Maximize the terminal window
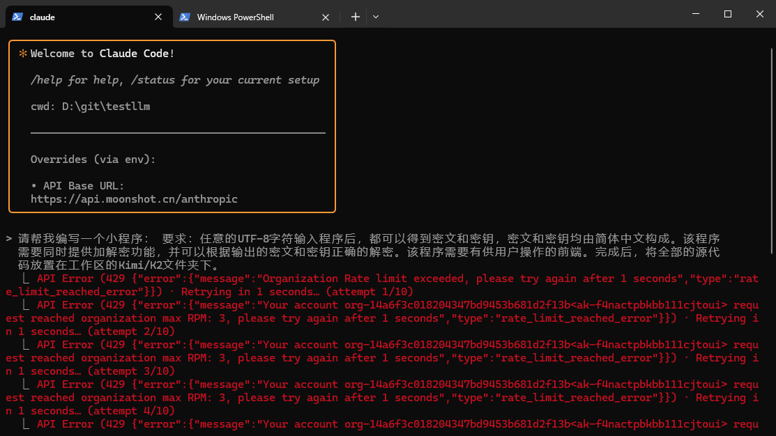Screen dimensions: 776x436 pos(727,14)
